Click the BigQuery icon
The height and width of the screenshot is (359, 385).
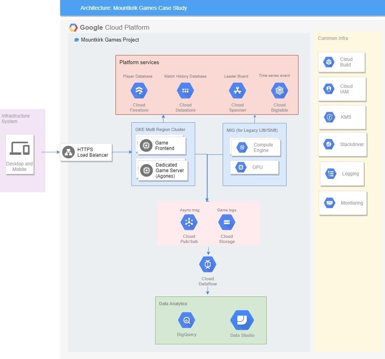187,320
